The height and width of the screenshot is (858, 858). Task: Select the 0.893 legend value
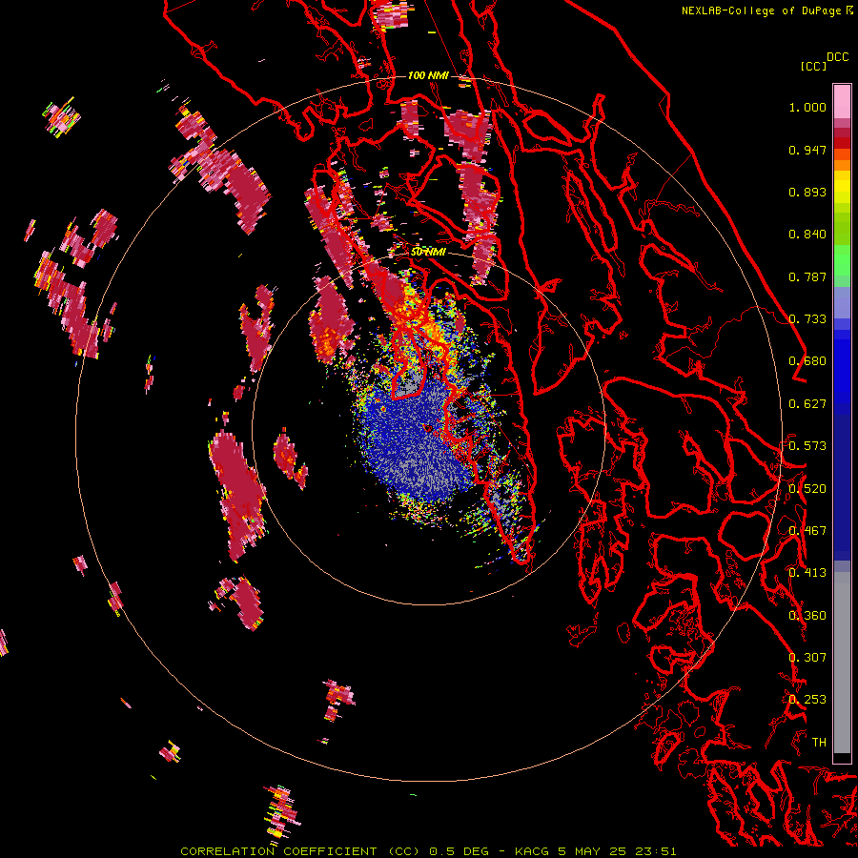807,192
